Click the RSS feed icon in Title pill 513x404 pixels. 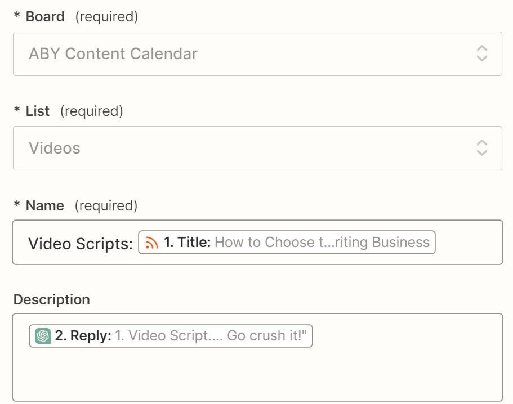152,243
